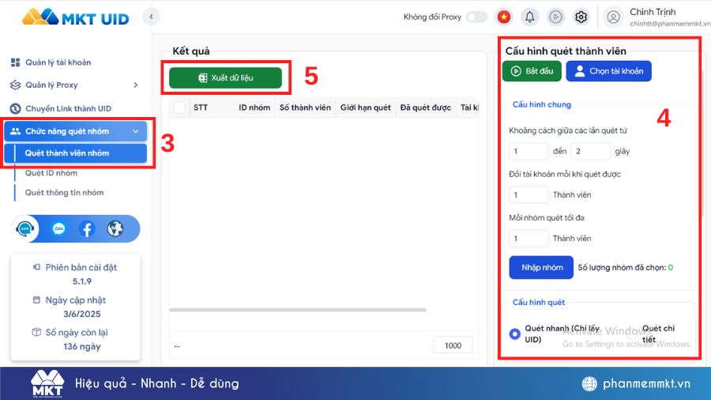Click the Bắt đầu button
The width and height of the screenshot is (711, 400).
[x=532, y=71]
